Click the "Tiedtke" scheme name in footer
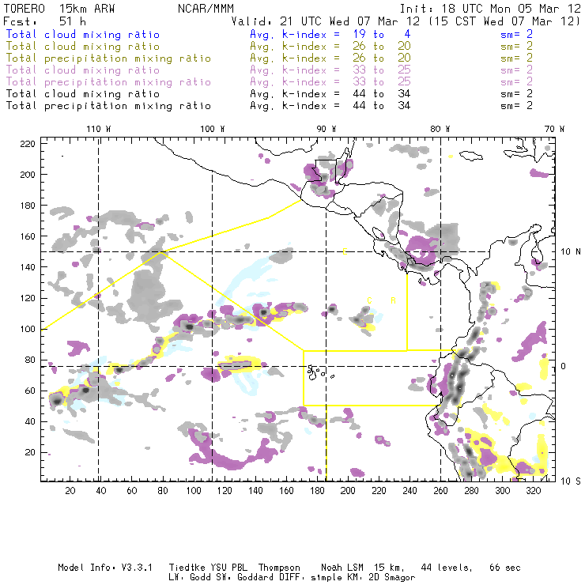Screen dimensions: 585x585 pyautogui.click(x=187, y=568)
